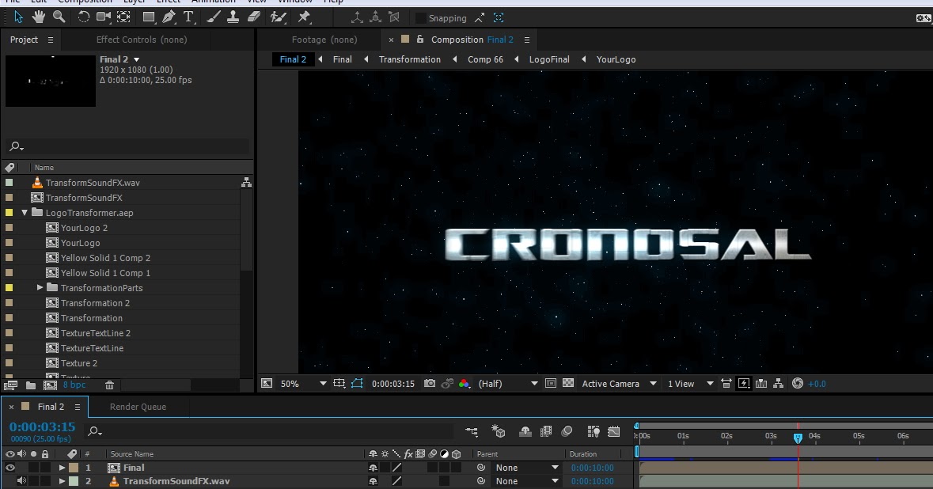The width and height of the screenshot is (933, 489).
Task: Enable the Snapping checkbox
Action: [x=421, y=18]
